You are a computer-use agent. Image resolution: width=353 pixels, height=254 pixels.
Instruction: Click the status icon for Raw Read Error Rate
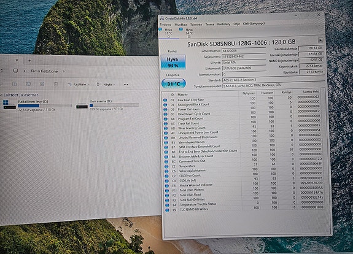[x=165, y=100]
